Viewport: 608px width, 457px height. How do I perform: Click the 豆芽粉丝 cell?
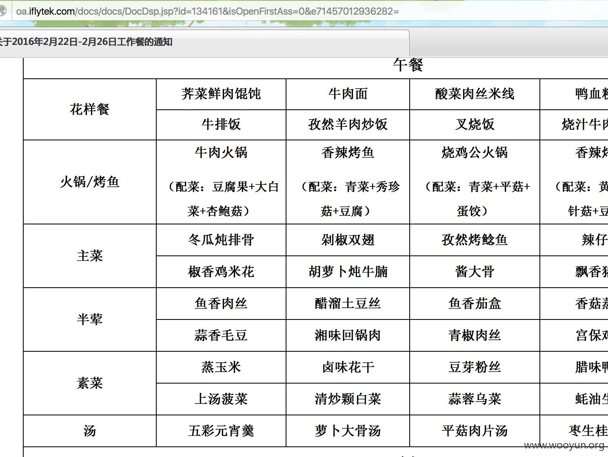pyautogui.click(x=475, y=368)
